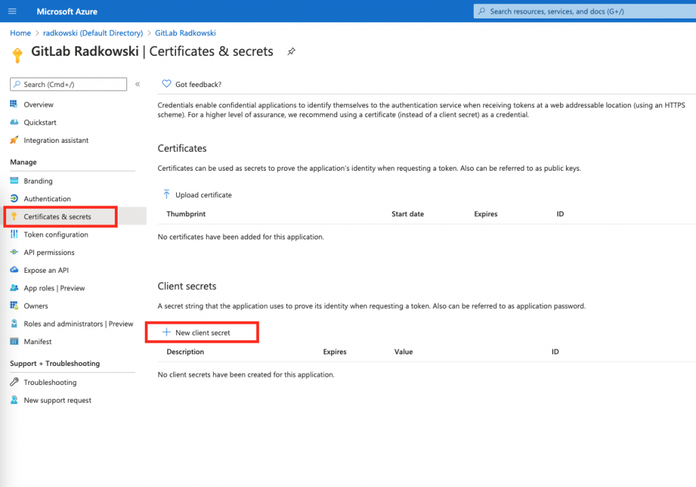Click the pin blade icon next to title
This screenshot has width=696, height=487.
(x=291, y=52)
